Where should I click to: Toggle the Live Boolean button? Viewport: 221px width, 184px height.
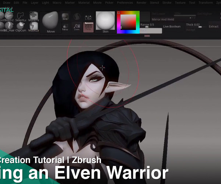point(172,26)
